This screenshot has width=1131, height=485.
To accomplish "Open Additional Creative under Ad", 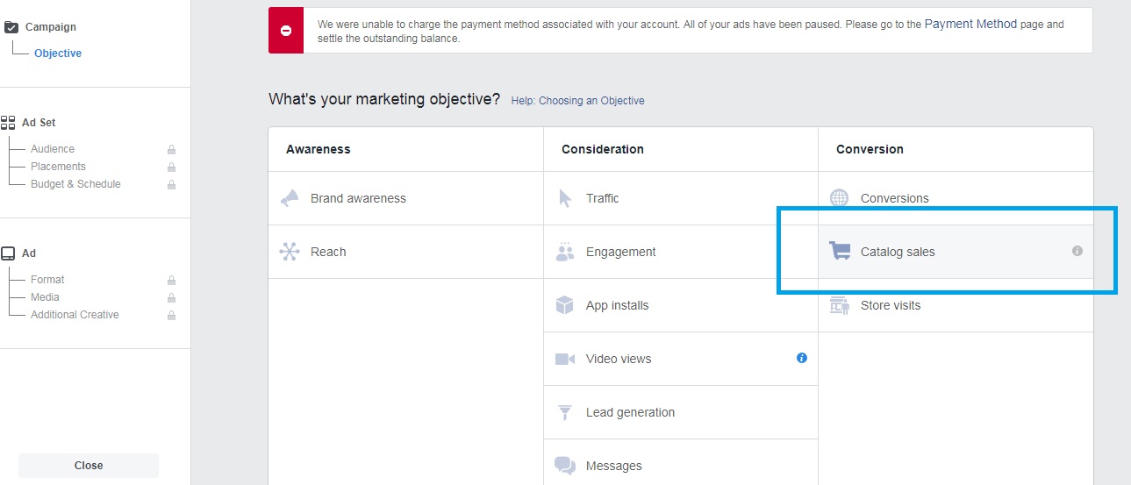I will [75, 315].
